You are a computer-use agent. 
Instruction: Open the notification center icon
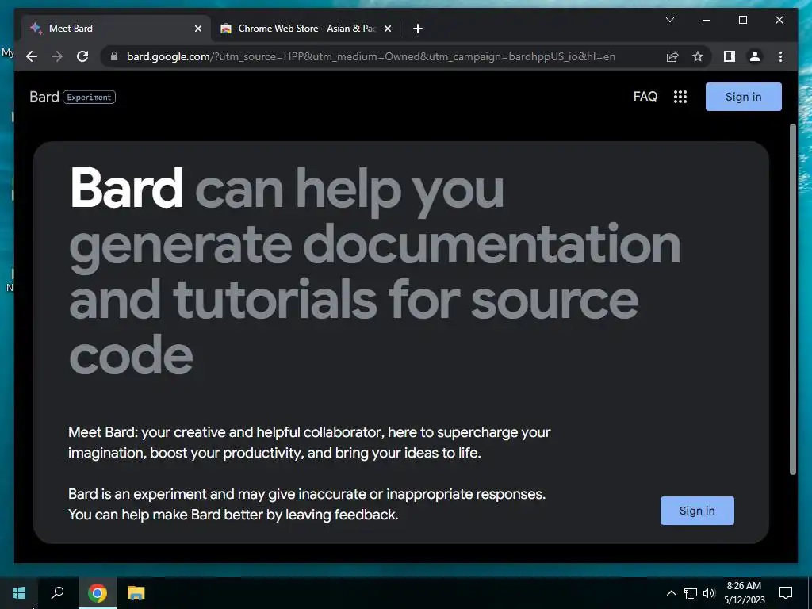coord(786,593)
